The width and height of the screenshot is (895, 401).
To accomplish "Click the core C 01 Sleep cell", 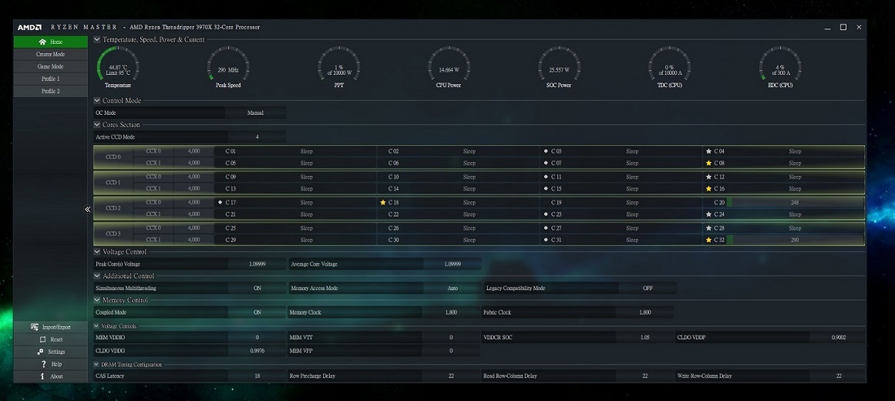I will (x=307, y=151).
